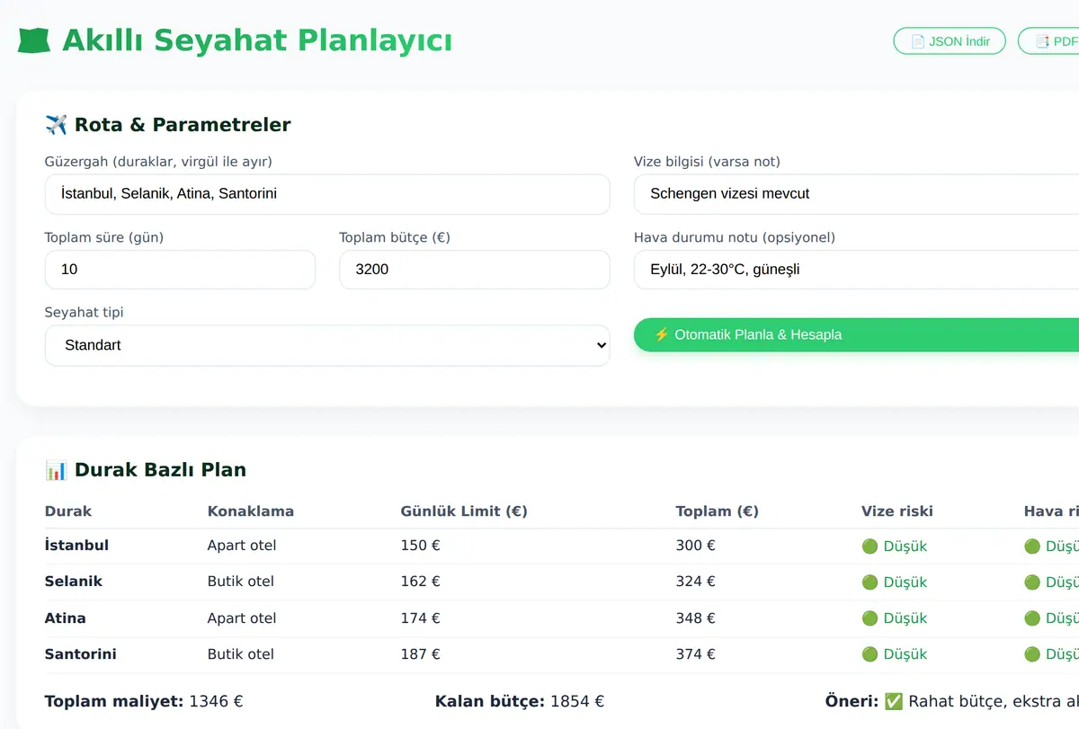Click the green map logo icon
This screenshot has width=1079, height=729.
coord(34,40)
